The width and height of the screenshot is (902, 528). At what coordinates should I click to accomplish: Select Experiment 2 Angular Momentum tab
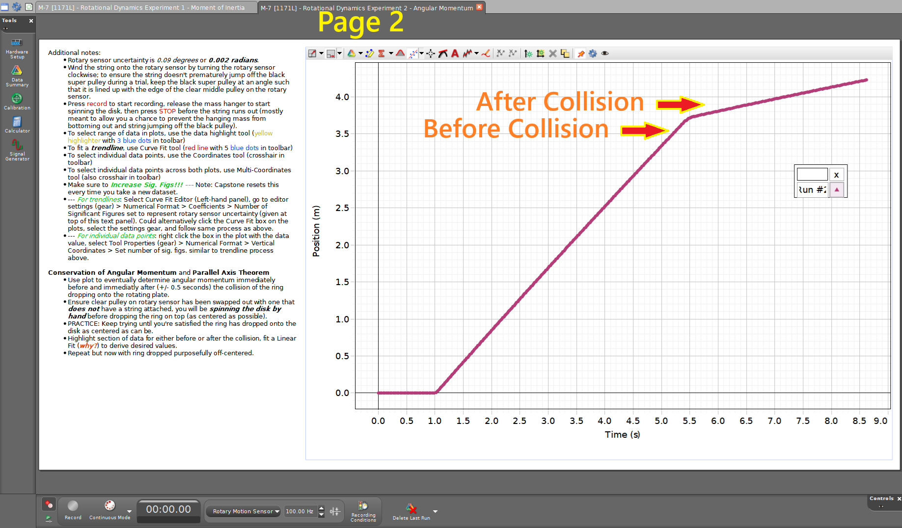click(366, 8)
